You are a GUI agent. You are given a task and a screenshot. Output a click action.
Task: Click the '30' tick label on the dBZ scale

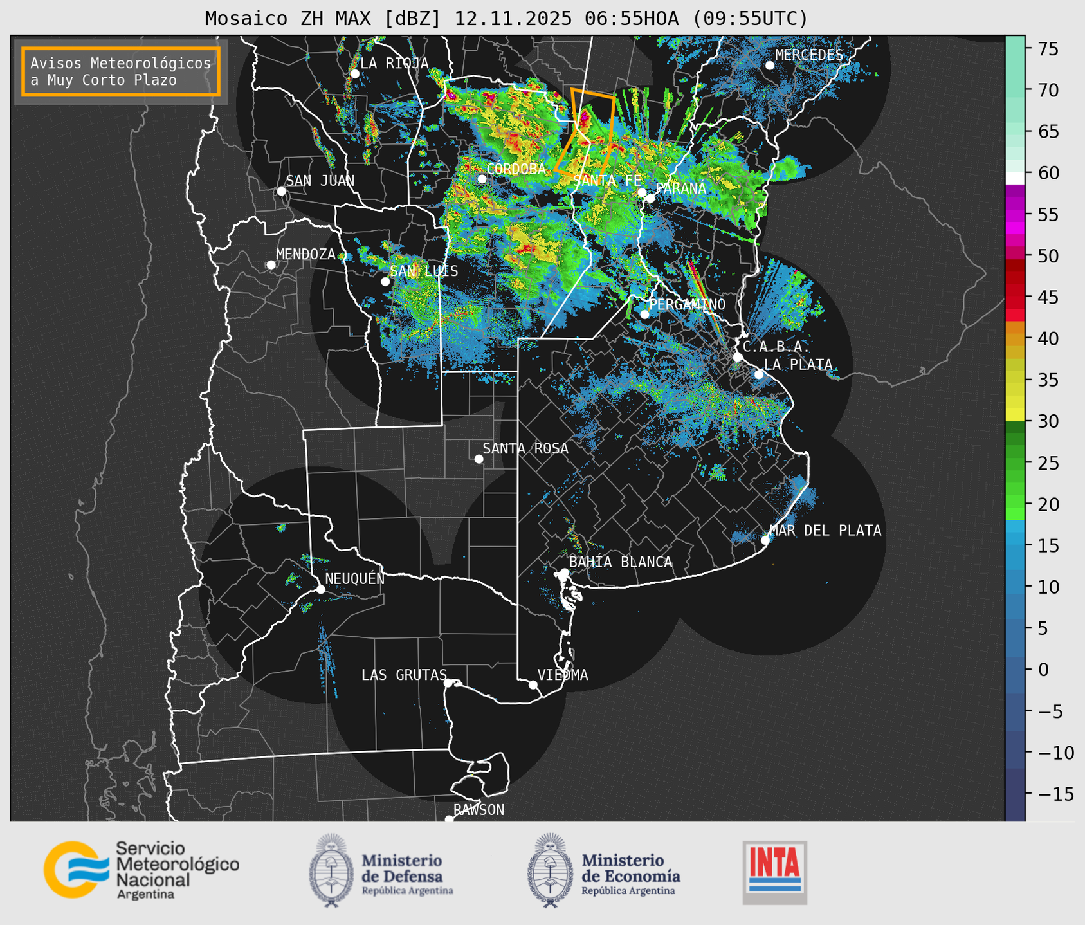click(x=1048, y=422)
